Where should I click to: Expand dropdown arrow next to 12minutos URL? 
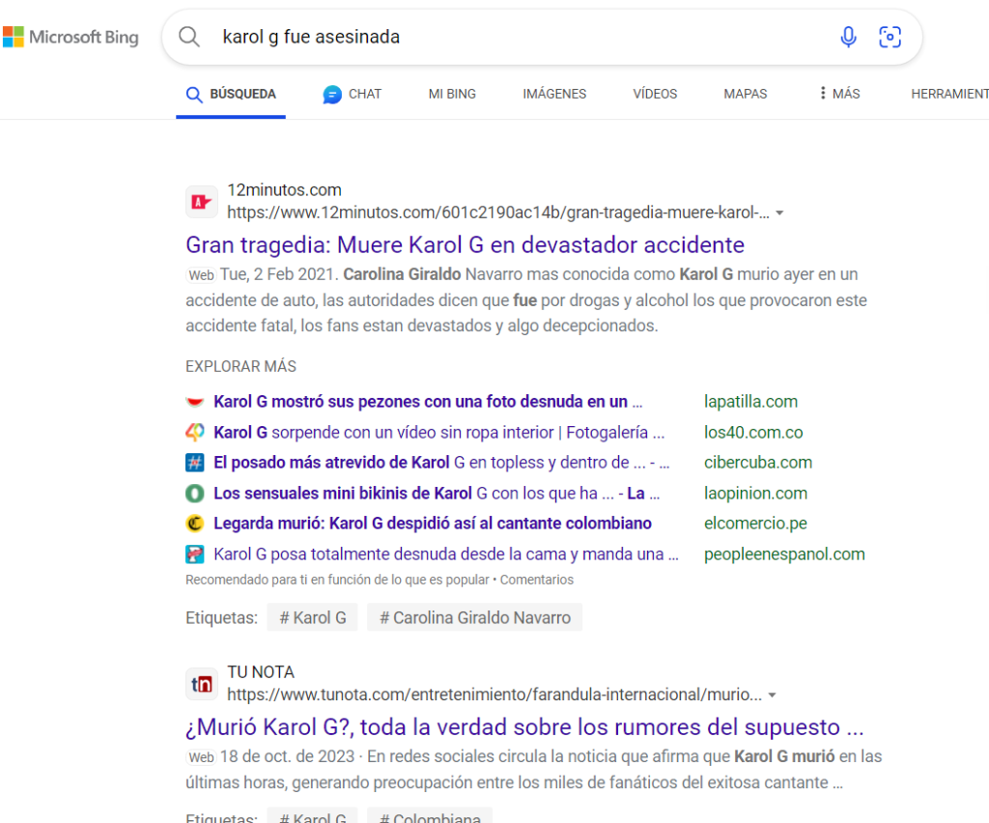click(779, 213)
